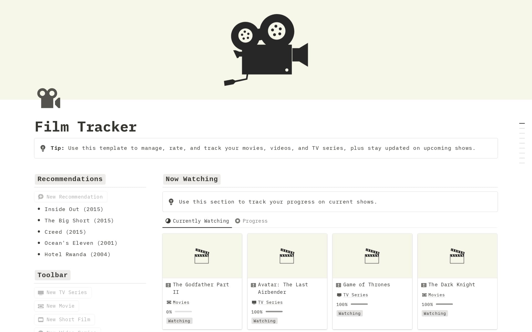Image resolution: width=532 pixels, height=332 pixels.
Task: Click the TV icon in the New TV Series button
Action: tap(41, 293)
